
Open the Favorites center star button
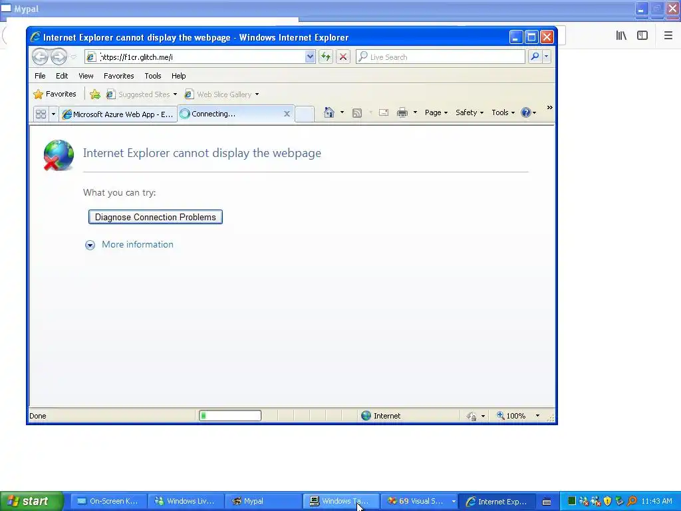click(x=55, y=94)
